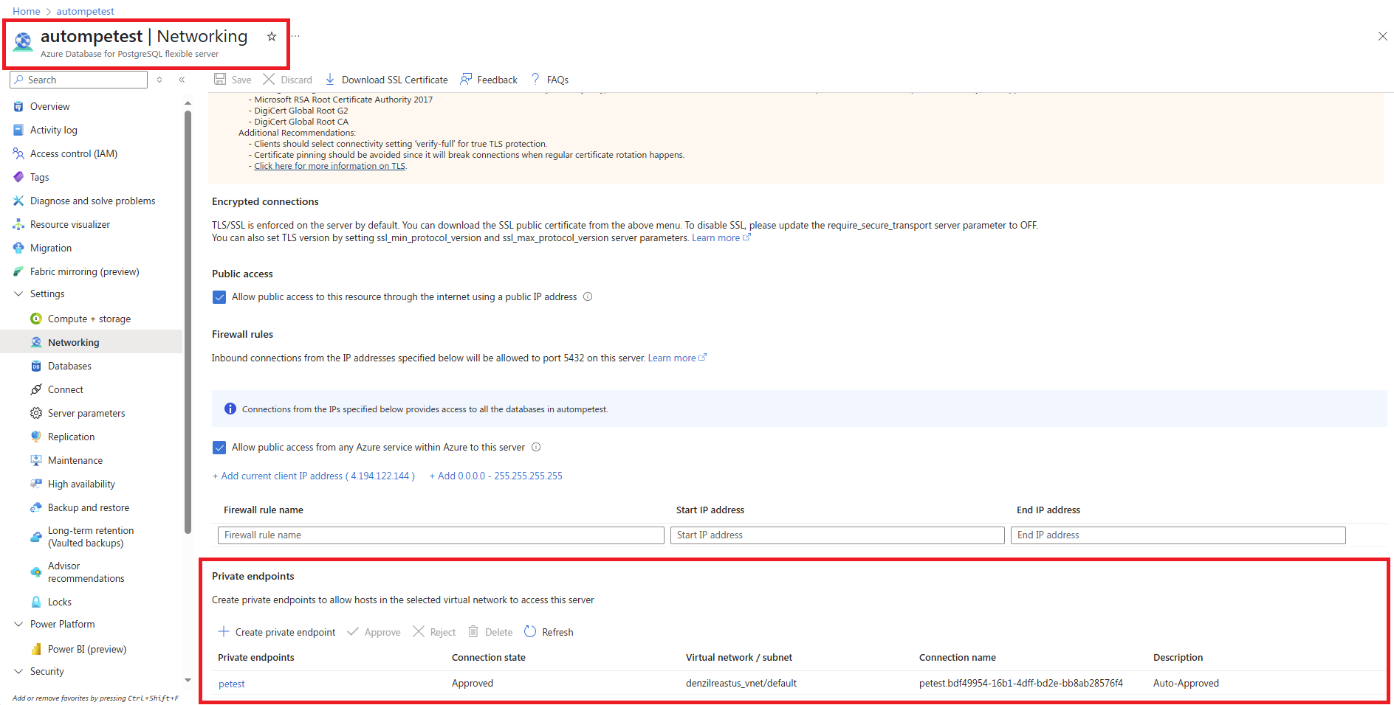This screenshot has width=1394, height=705.
Task: Click the Home breadcrumb link
Action: (27, 11)
